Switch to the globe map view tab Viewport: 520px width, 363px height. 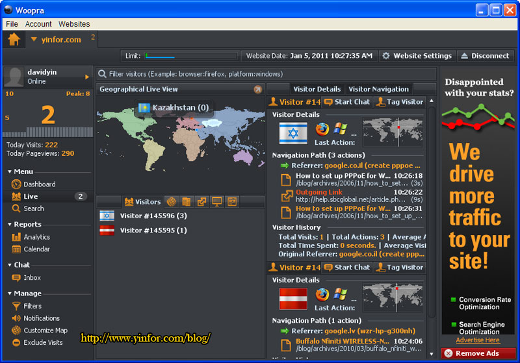click(x=172, y=202)
